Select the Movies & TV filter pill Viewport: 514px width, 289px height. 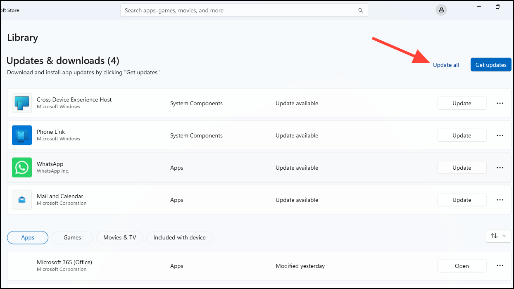pyautogui.click(x=119, y=237)
